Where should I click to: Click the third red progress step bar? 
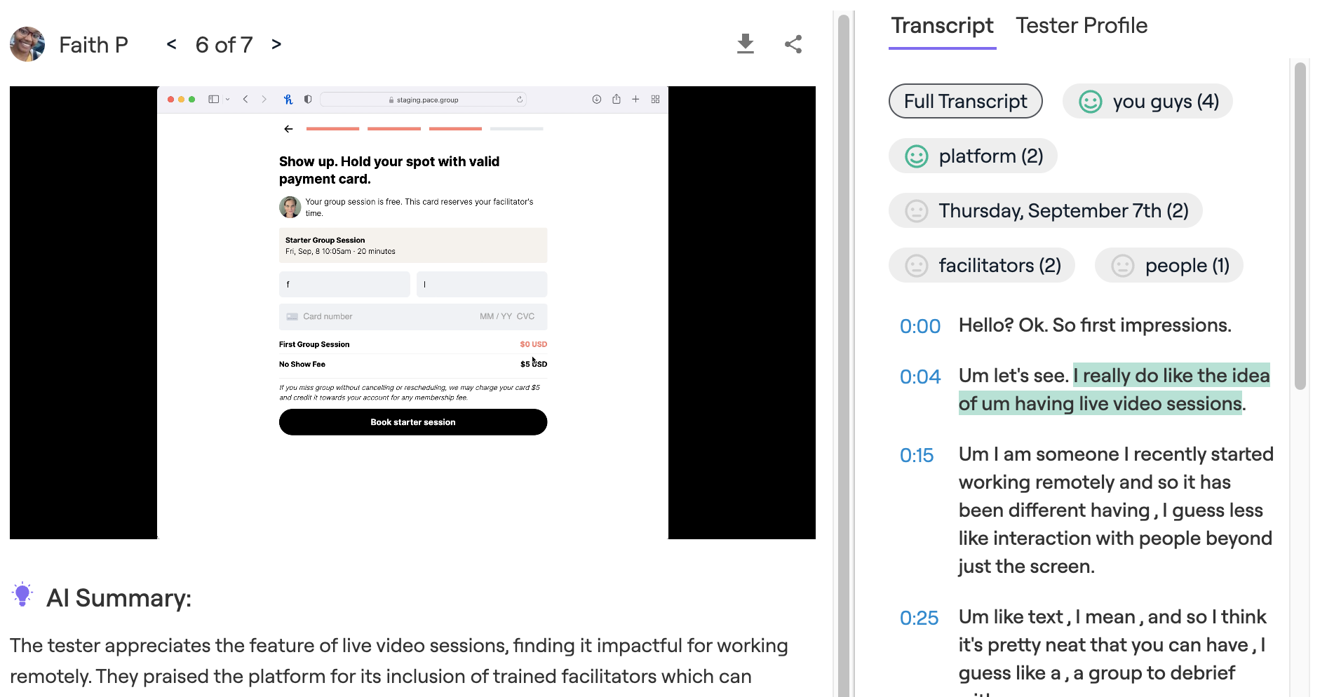pyautogui.click(x=454, y=129)
